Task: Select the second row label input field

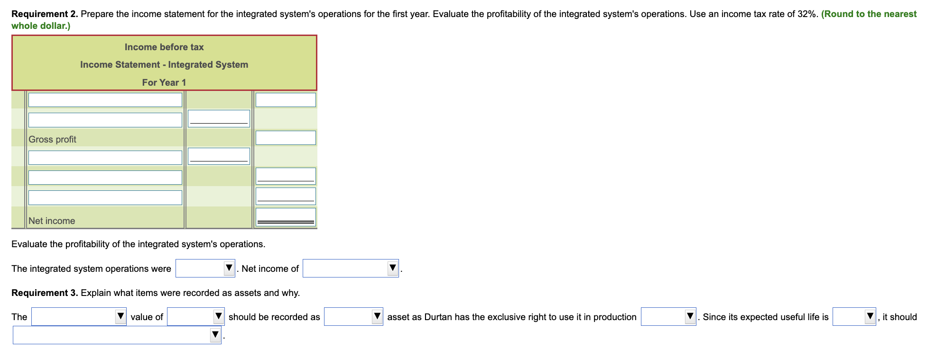Action: [x=105, y=119]
